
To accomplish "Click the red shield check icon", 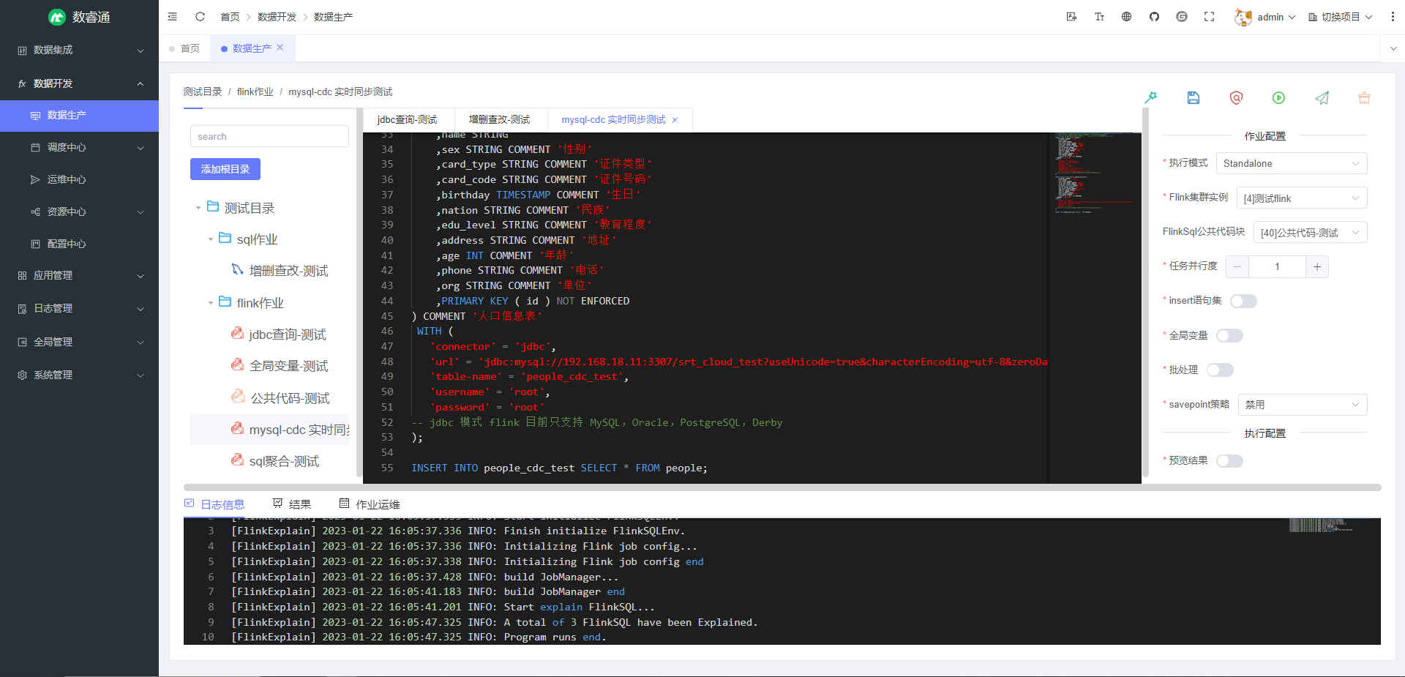I will [1236, 97].
